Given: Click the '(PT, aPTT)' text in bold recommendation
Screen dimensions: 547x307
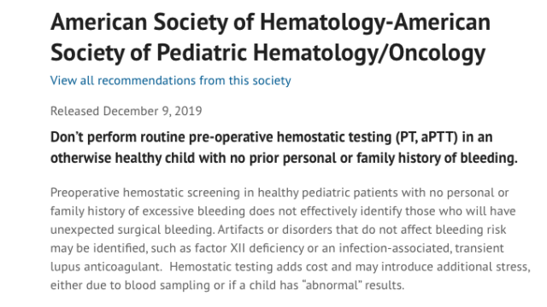Looking at the screenshot, I should click(426, 137).
